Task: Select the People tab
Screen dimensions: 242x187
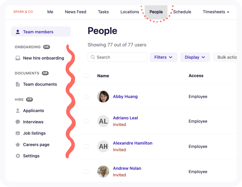Action: tap(156, 12)
